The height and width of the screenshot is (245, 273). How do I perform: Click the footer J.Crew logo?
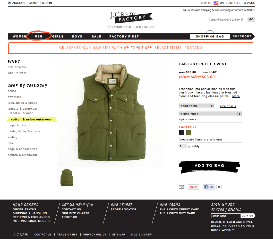pos(21,234)
